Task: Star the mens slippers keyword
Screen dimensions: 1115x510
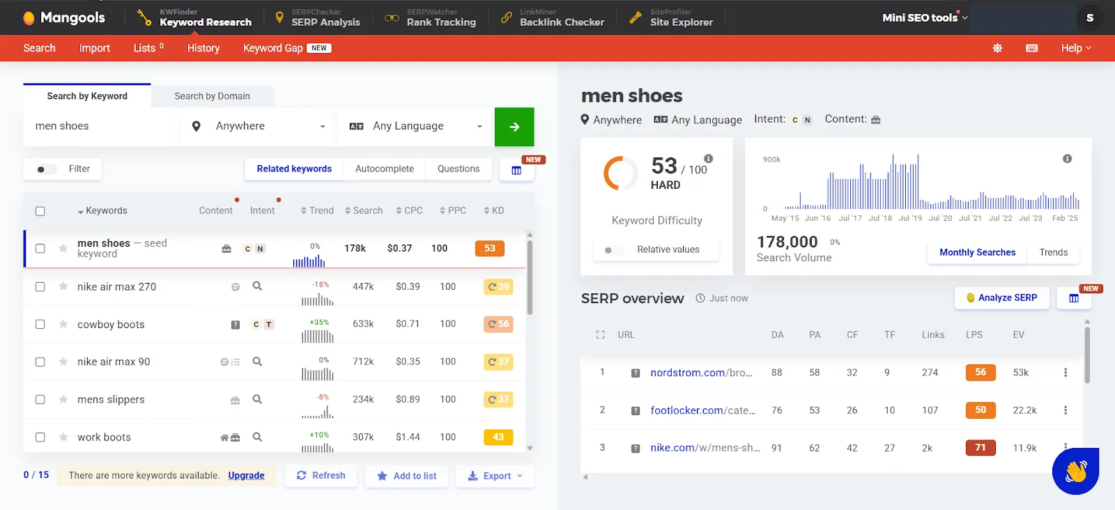Action: 63,399
